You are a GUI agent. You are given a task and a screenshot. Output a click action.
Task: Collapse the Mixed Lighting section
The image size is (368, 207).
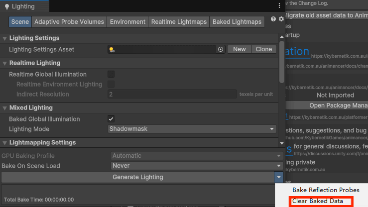(x=5, y=108)
